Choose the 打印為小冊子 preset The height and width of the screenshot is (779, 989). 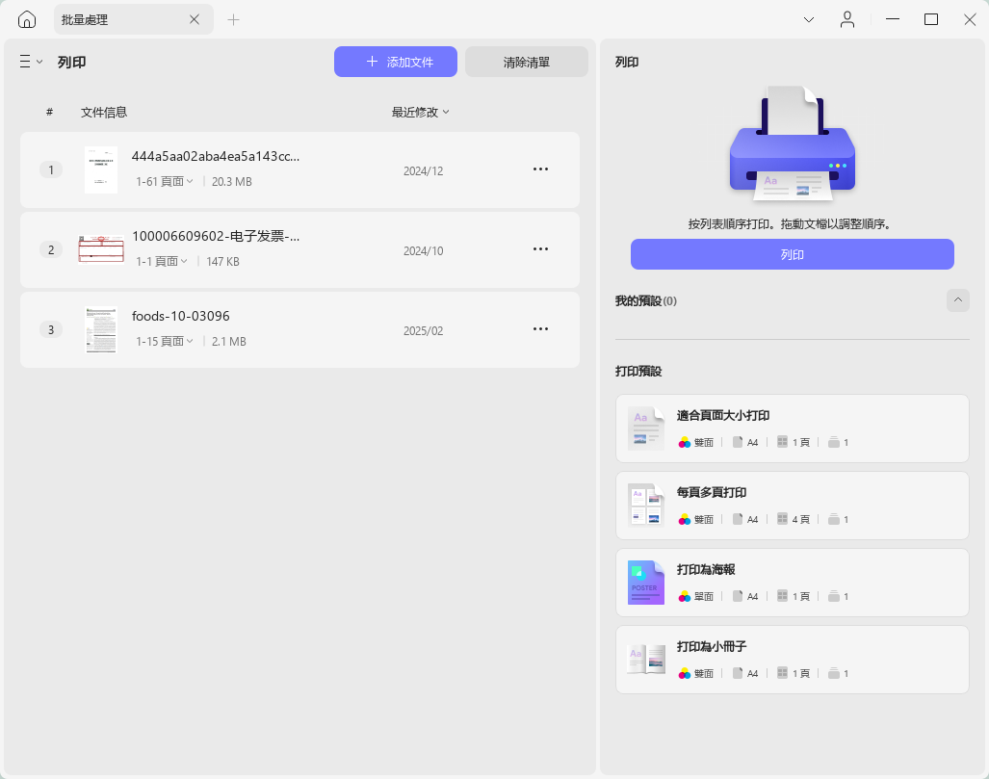[x=793, y=660]
